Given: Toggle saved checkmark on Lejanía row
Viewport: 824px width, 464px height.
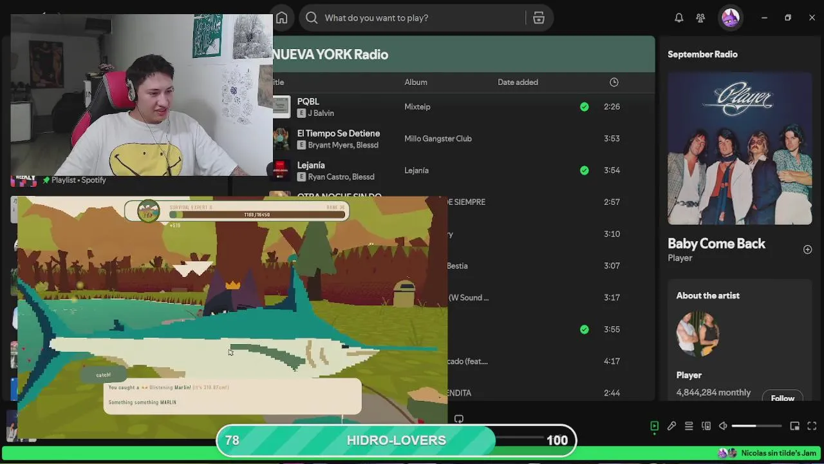Looking at the screenshot, I should click(584, 170).
